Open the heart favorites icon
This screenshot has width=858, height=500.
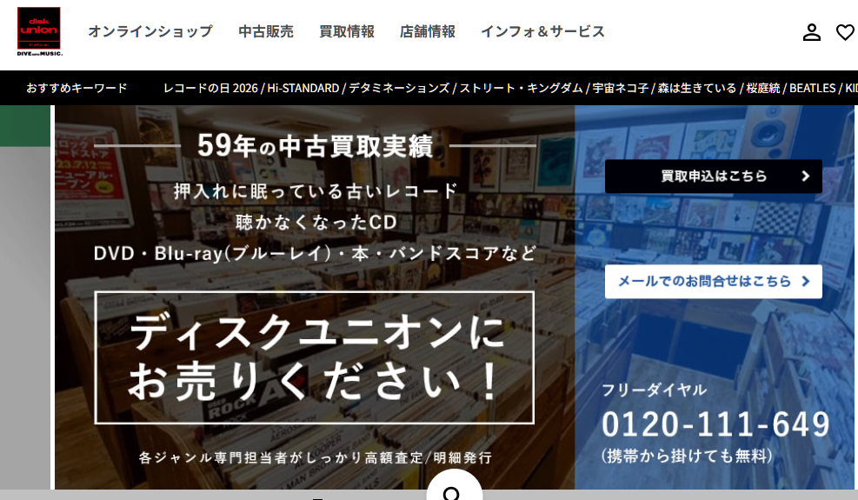pos(846,32)
